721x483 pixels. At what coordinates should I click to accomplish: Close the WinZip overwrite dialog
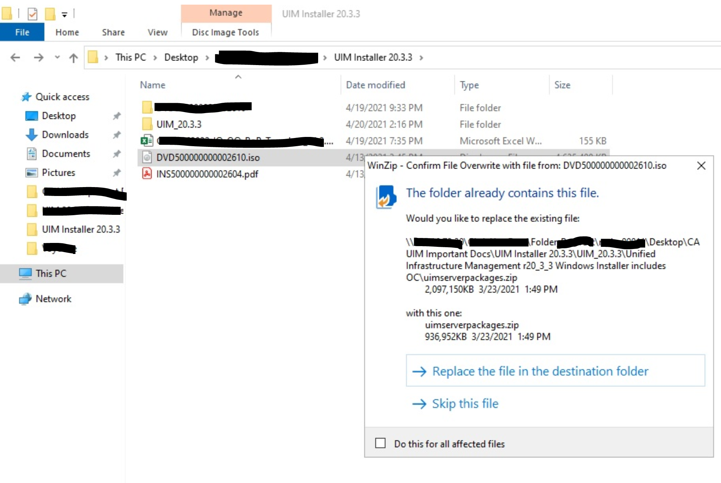(x=701, y=166)
